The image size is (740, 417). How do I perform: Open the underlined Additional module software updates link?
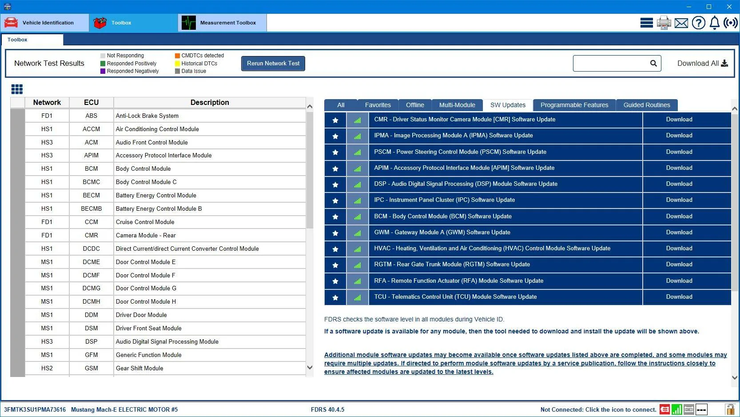click(525, 363)
